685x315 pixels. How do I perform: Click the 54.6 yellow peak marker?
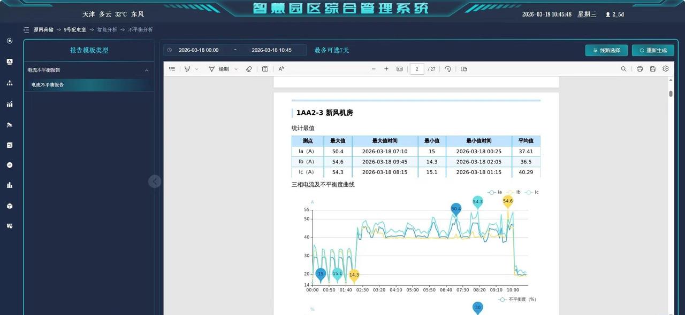coord(508,202)
